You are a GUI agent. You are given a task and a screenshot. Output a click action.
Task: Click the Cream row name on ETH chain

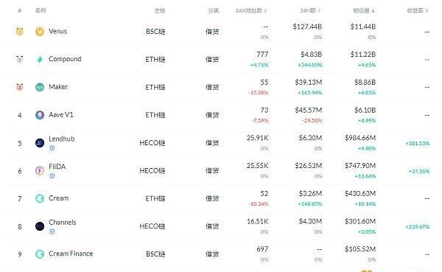pos(59,198)
